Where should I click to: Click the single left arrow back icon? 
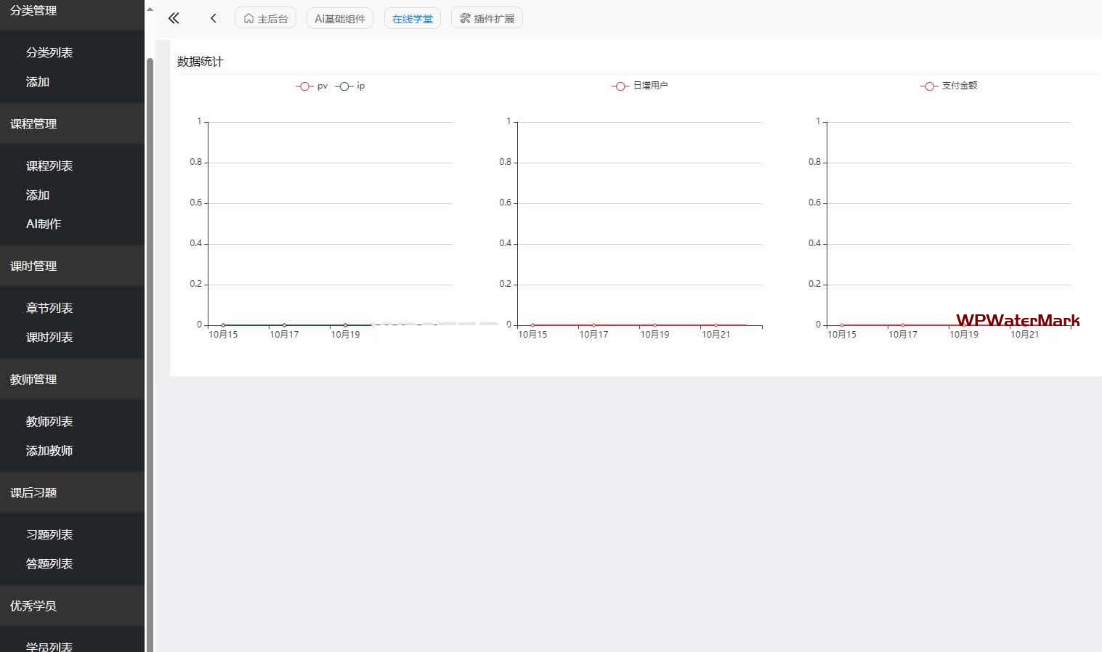(213, 18)
